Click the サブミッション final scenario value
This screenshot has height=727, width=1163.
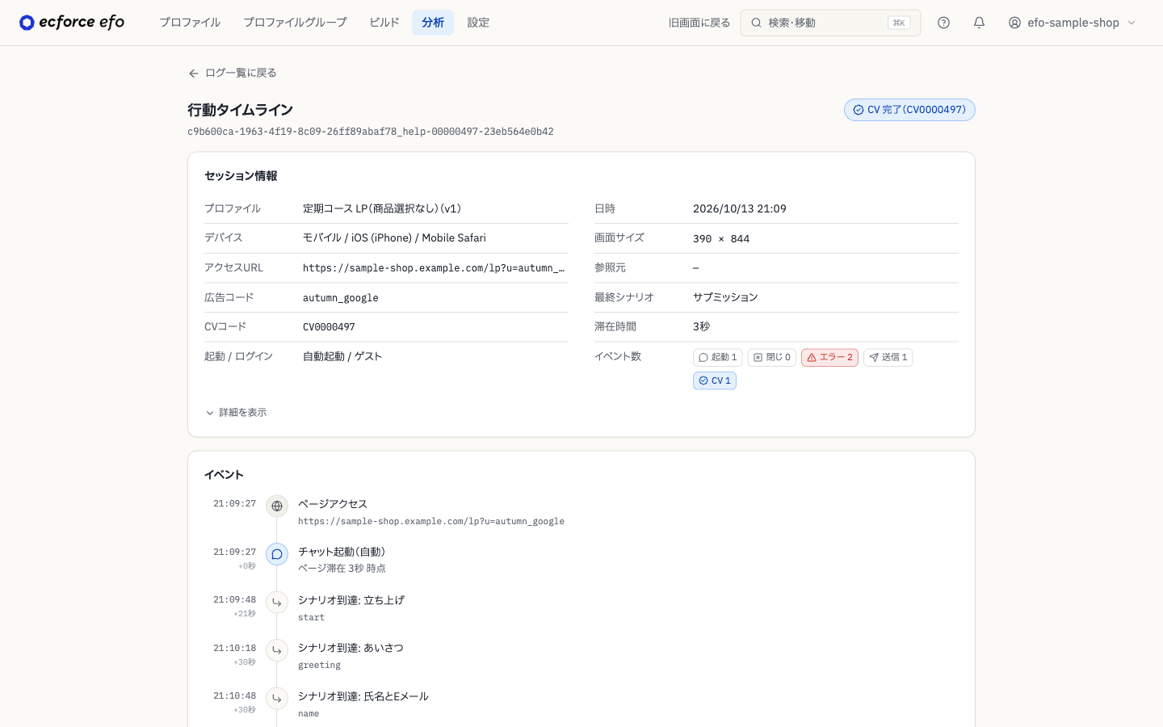tap(725, 297)
